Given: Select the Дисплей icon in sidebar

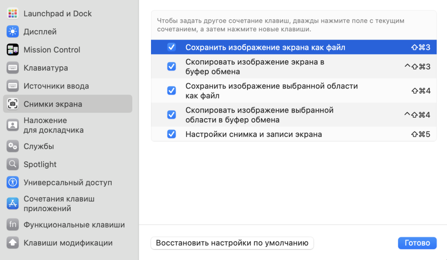Looking at the screenshot, I should [12, 31].
